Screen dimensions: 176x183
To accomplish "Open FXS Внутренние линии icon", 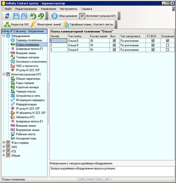I will pyautogui.click(x=13, y=130).
